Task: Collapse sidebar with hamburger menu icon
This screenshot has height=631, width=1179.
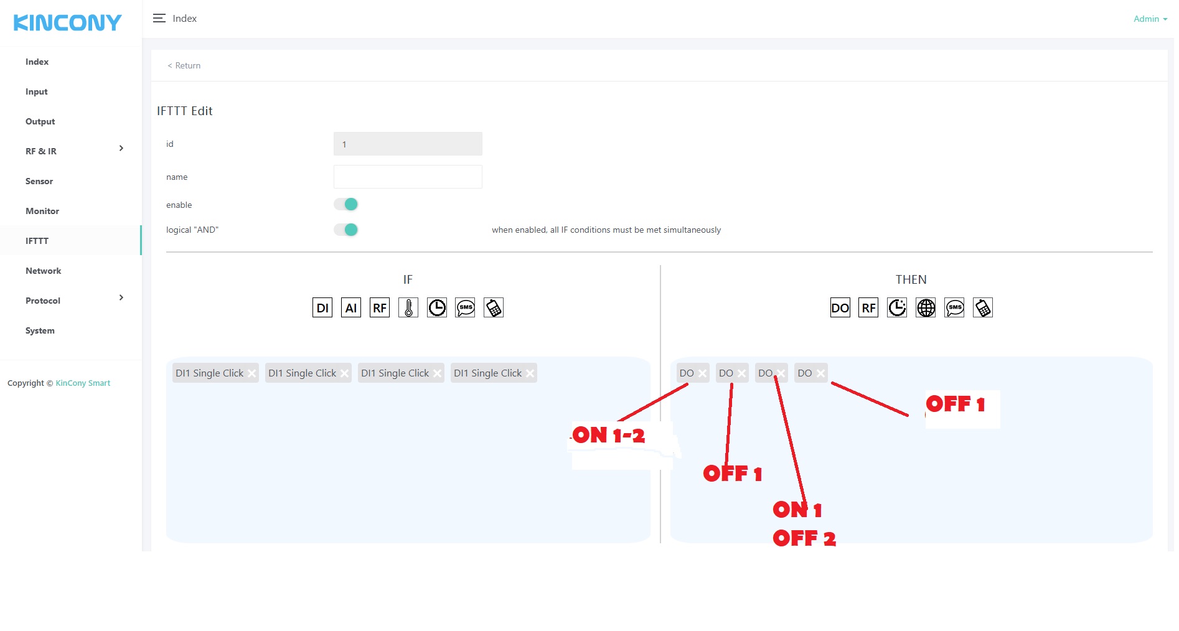Action: pyautogui.click(x=159, y=19)
